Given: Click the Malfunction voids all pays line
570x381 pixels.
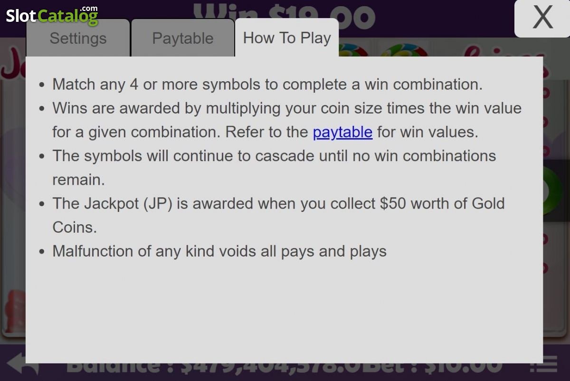Looking at the screenshot, I should pyautogui.click(x=219, y=251).
